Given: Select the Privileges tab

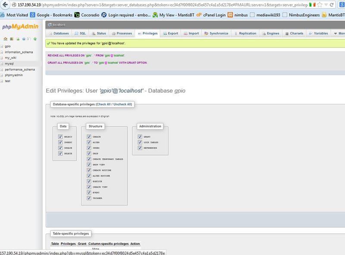Looking at the screenshot, I should coord(147,34).
